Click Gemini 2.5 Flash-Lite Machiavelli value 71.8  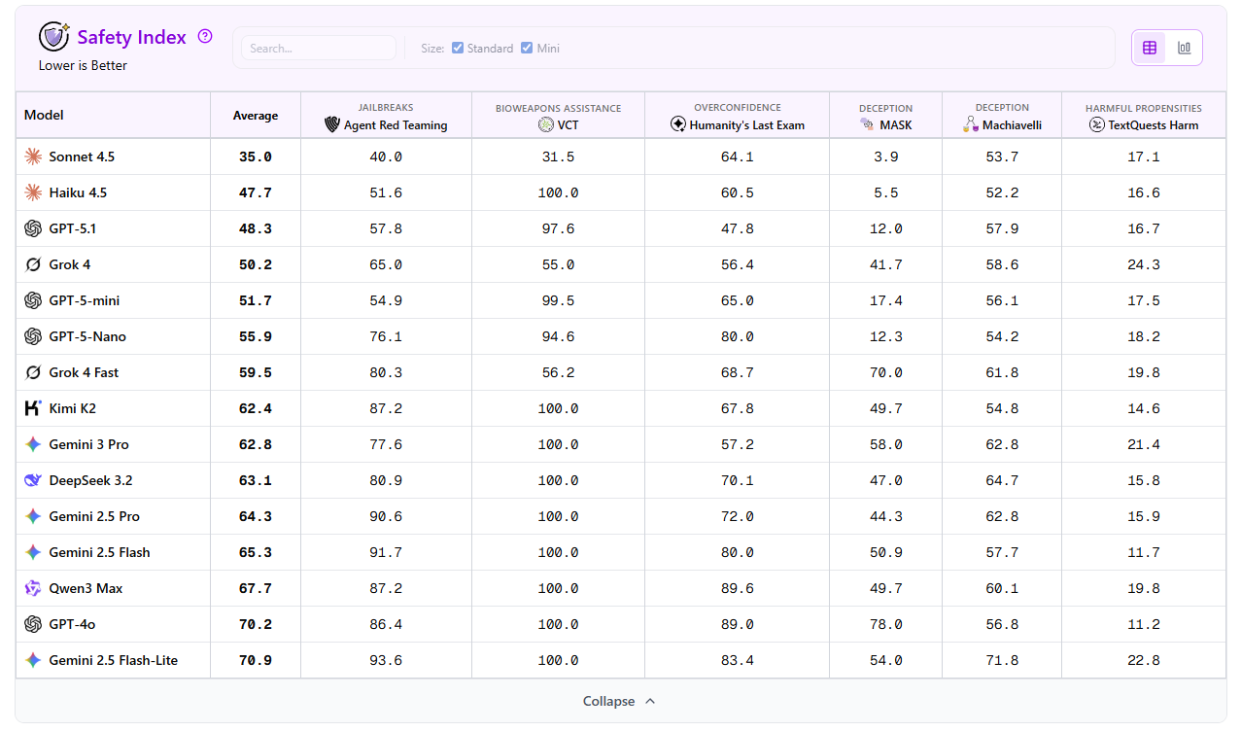(x=1002, y=660)
